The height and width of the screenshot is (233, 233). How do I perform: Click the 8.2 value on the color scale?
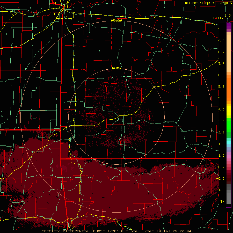tap(221, 52)
